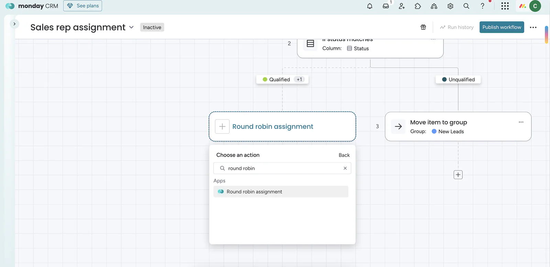Viewport: 550px width, 267px height.
Task: Publish the workflow
Action: 502,27
